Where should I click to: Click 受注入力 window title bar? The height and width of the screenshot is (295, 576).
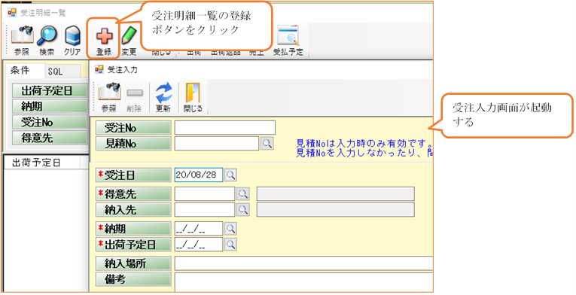pyautogui.click(x=261, y=69)
